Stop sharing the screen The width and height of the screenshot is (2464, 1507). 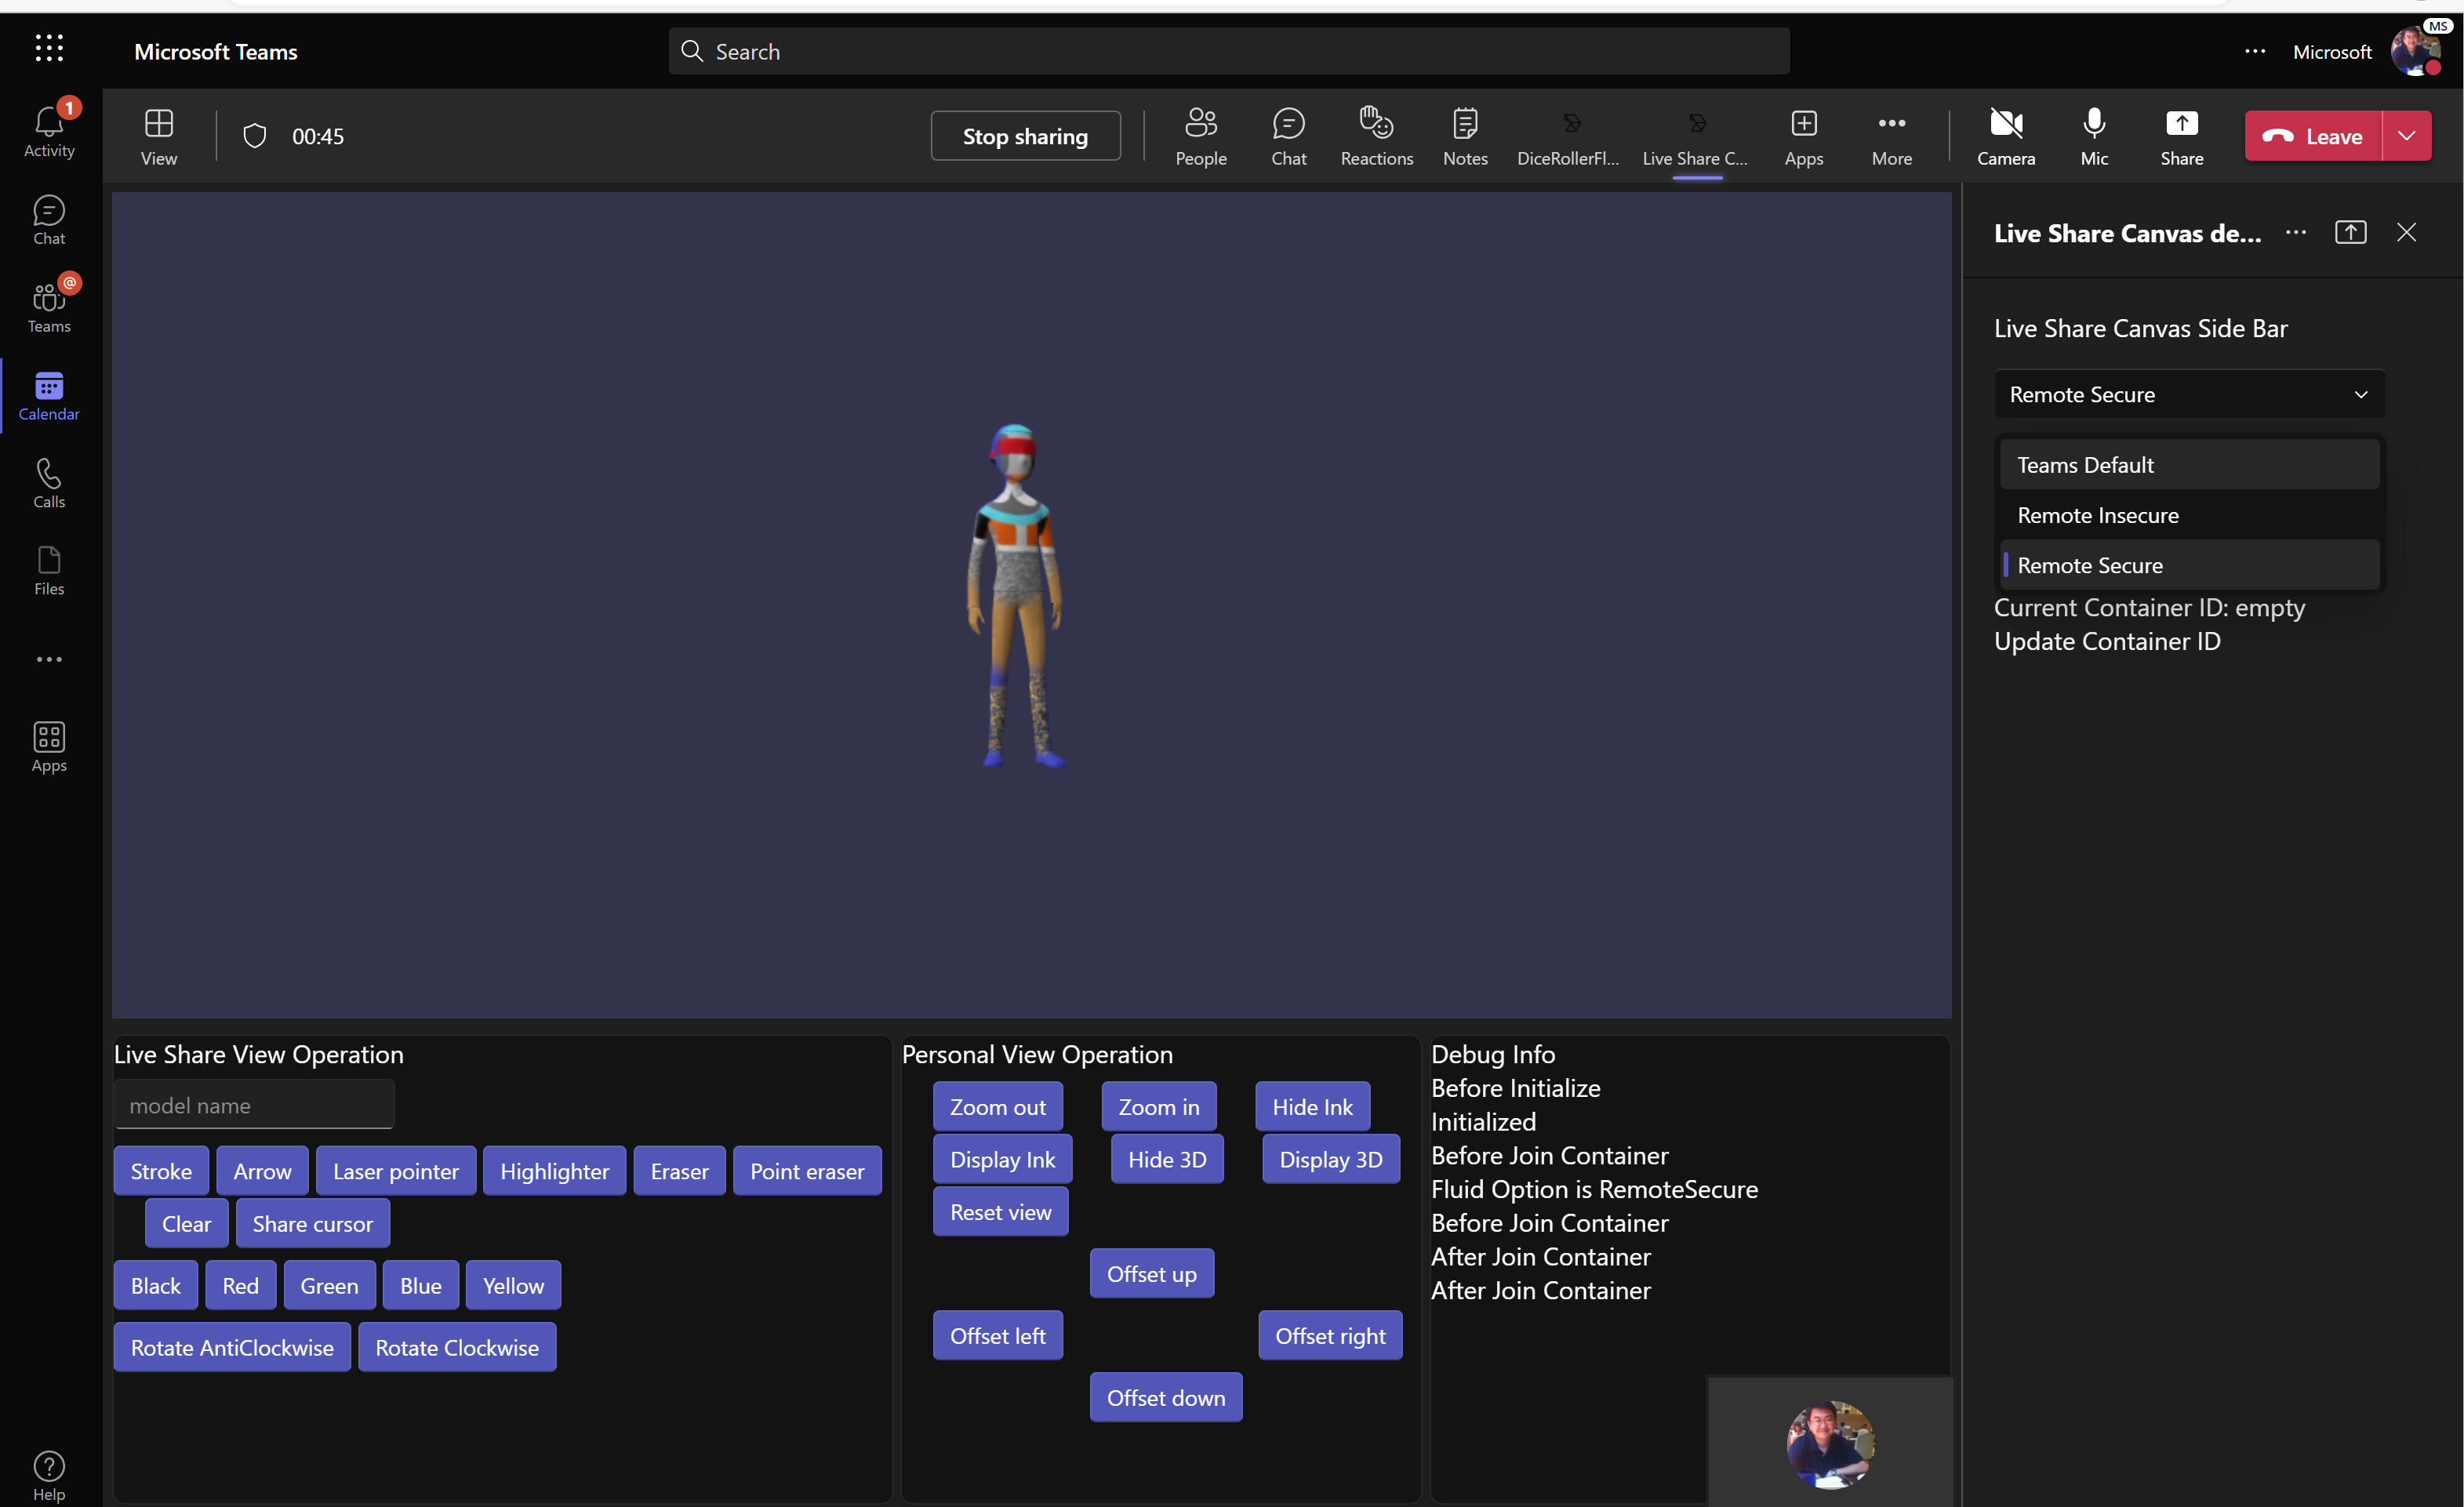click(1025, 136)
